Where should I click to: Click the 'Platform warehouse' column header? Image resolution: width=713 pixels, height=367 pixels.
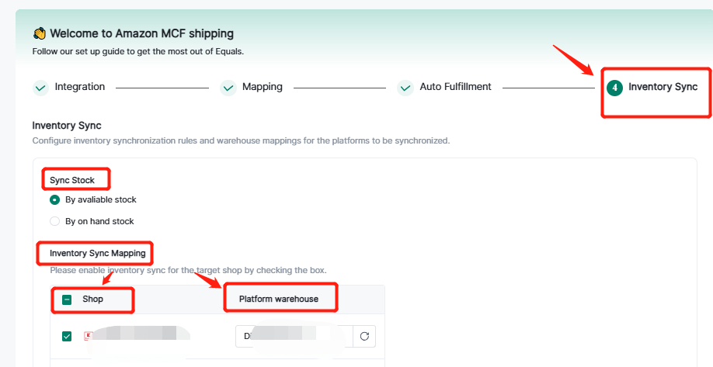tap(278, 299)
